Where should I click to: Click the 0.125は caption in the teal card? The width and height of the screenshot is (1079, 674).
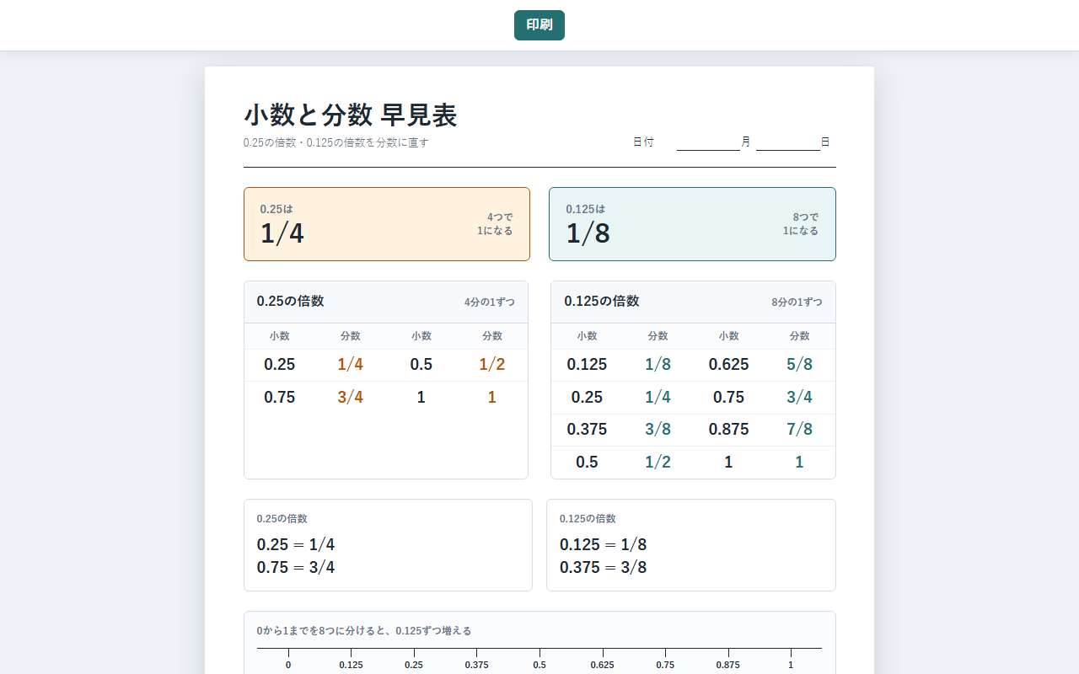(x=586, y=209)
